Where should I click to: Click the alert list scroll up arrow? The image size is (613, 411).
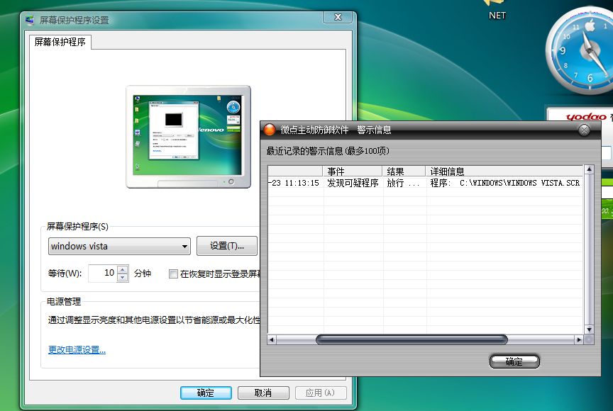pyautogui.click(x=589, y=169)
